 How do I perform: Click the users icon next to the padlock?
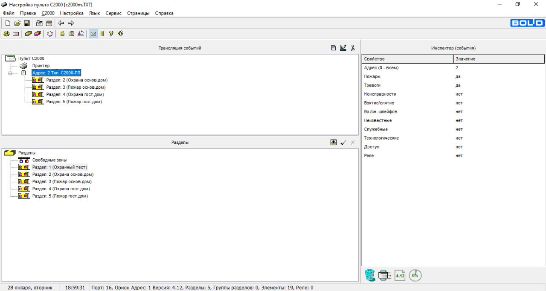[72, 34]
